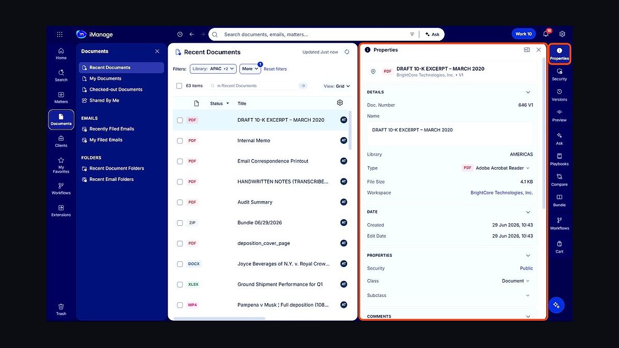Refresh the Recent Documents list
The width and height of the screenshot is (619, 348).
click(347, 52)
